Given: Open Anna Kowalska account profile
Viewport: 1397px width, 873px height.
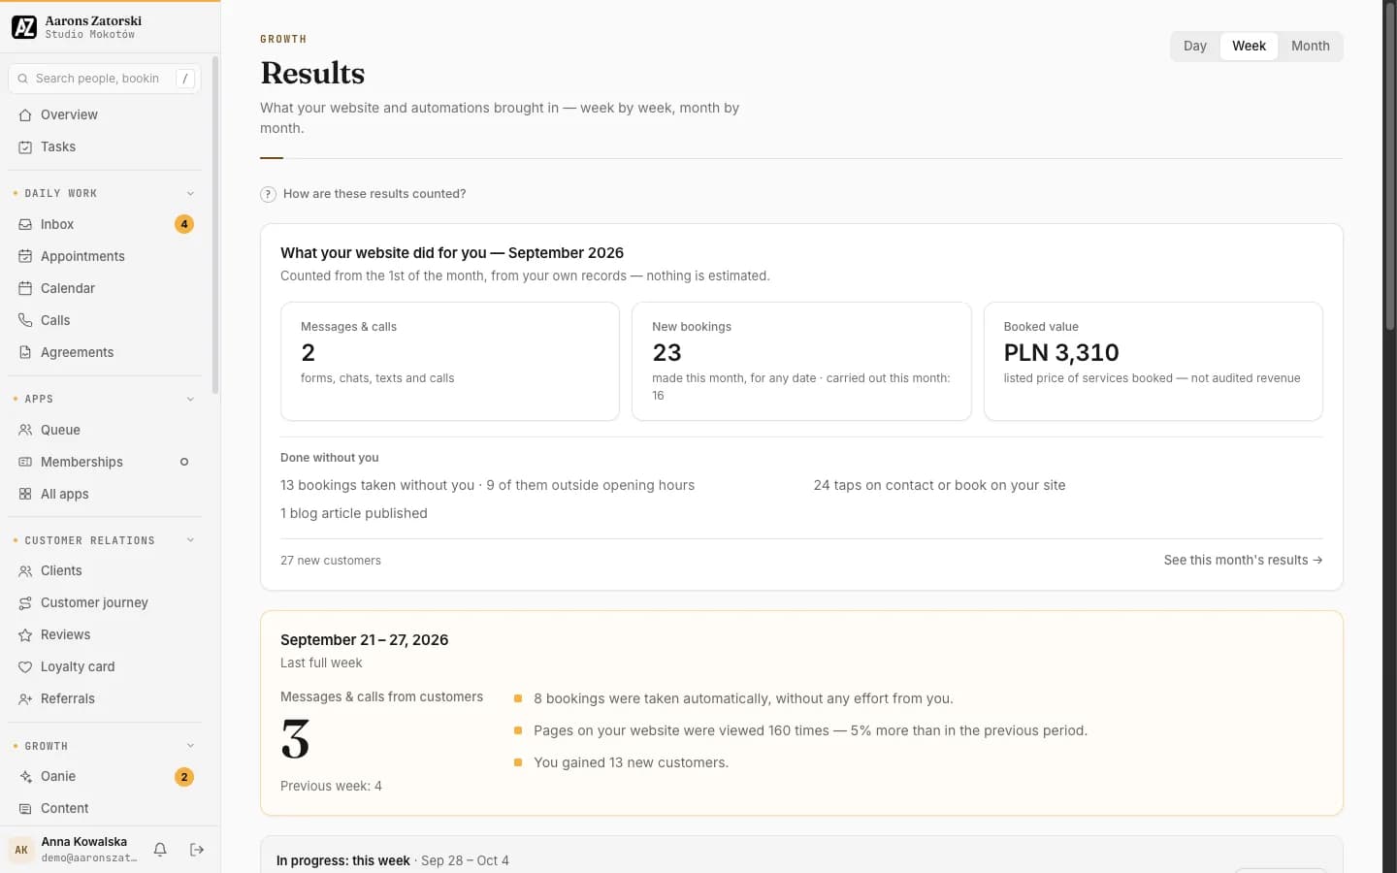Looking at the screenshot, I should point(76,850).
